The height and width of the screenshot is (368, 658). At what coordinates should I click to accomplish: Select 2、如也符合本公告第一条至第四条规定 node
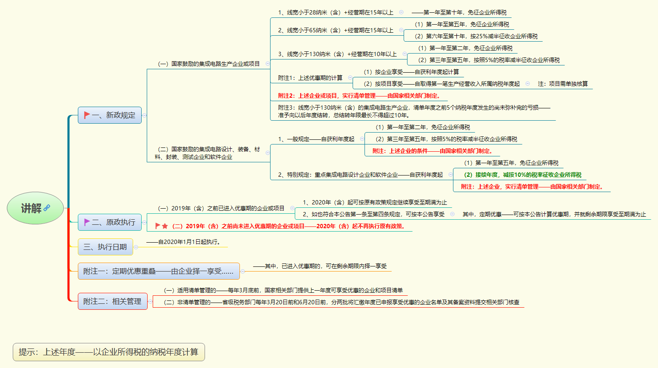tap(373, 214)
